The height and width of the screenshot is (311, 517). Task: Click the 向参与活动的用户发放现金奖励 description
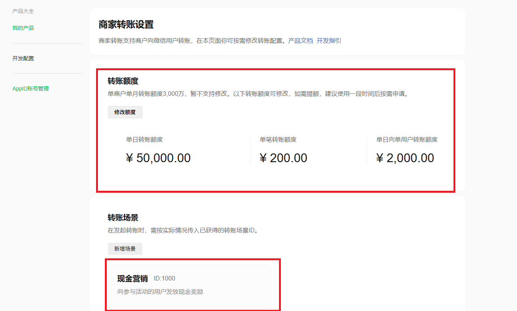[160, 292]
